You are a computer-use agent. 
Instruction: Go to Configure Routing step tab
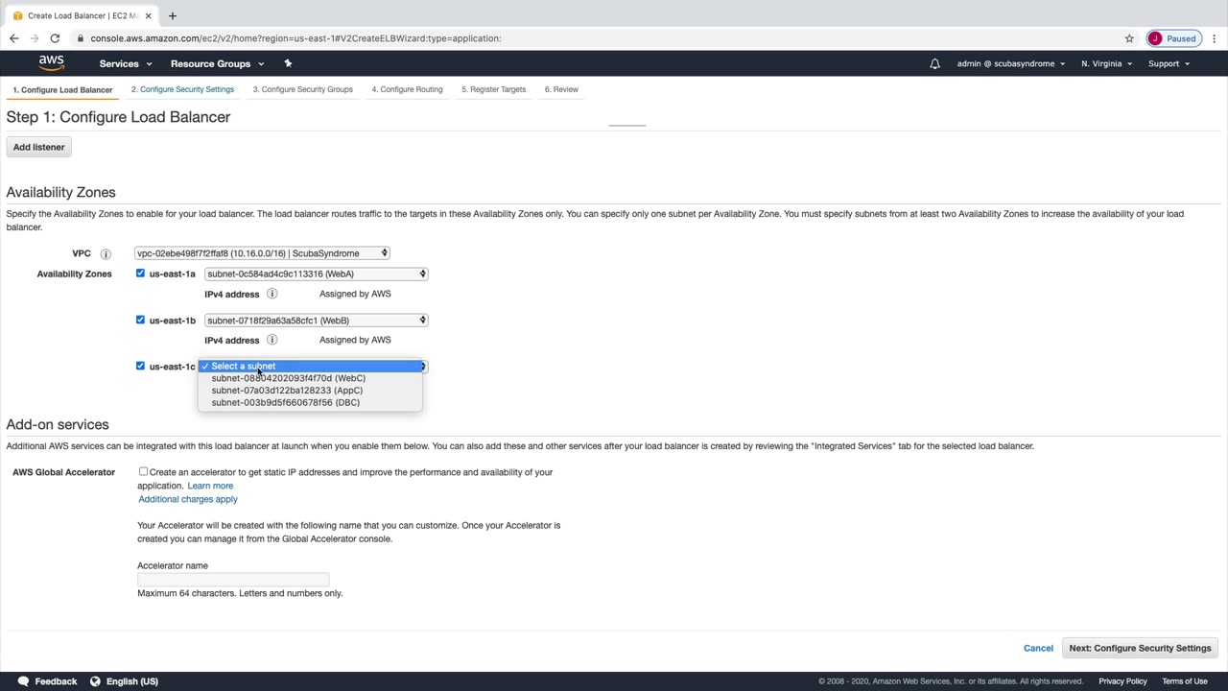coord(407,89)
